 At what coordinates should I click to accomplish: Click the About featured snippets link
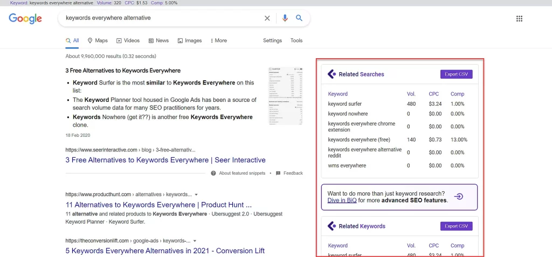point(242,173)
